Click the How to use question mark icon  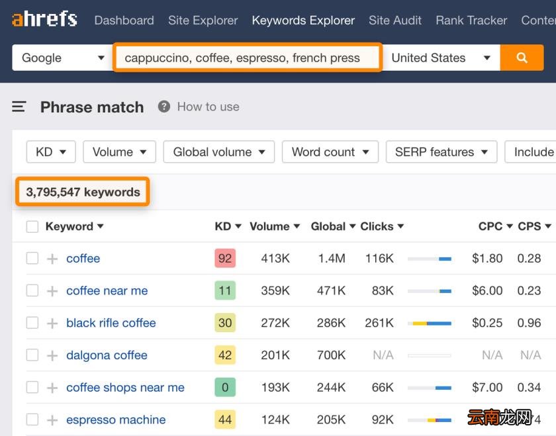[x=164, y=107]
